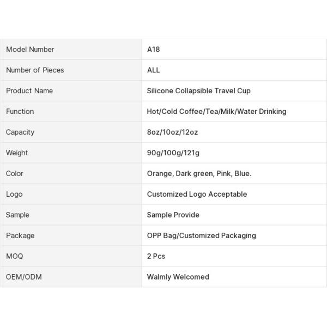Viewport: 327px width, 327px height.
Task: Click the Weight row label
Action: tap(17, 153)
